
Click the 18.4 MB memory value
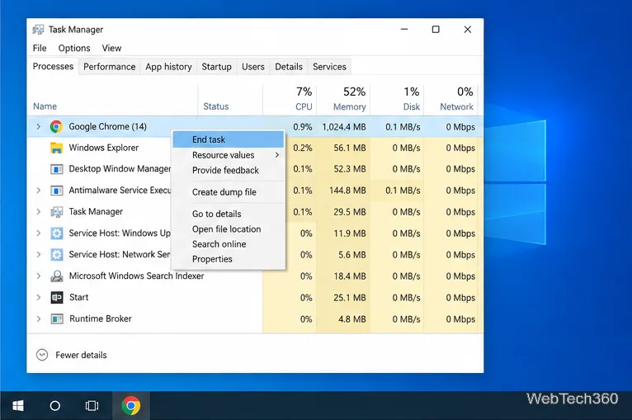click(x=350, y=276)
